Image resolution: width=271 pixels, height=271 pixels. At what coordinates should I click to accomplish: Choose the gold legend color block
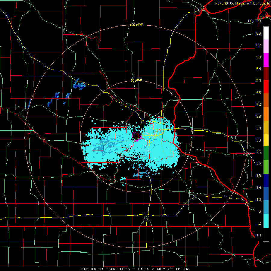coord(266,127)
